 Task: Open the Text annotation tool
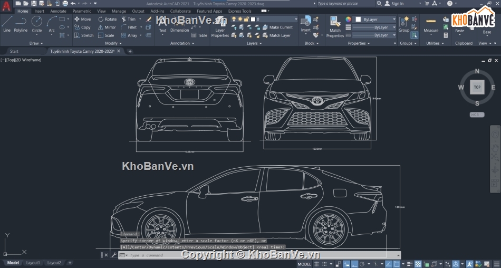162,24
